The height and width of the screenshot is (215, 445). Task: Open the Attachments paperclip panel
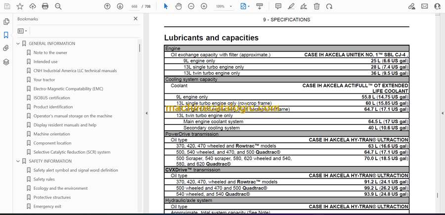point(6,48)
